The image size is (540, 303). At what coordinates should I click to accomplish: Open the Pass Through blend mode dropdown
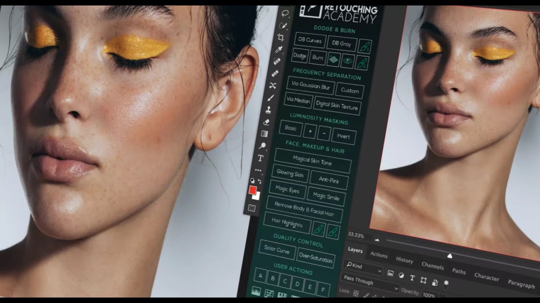[397, 289]
